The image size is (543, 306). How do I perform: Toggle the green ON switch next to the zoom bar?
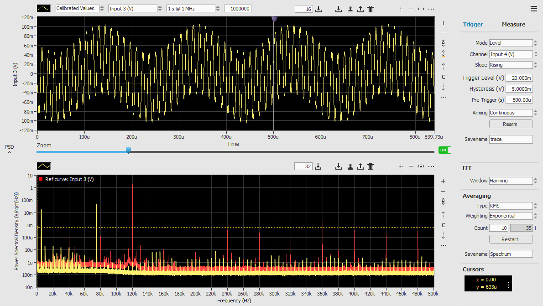[x=444, y=150]
